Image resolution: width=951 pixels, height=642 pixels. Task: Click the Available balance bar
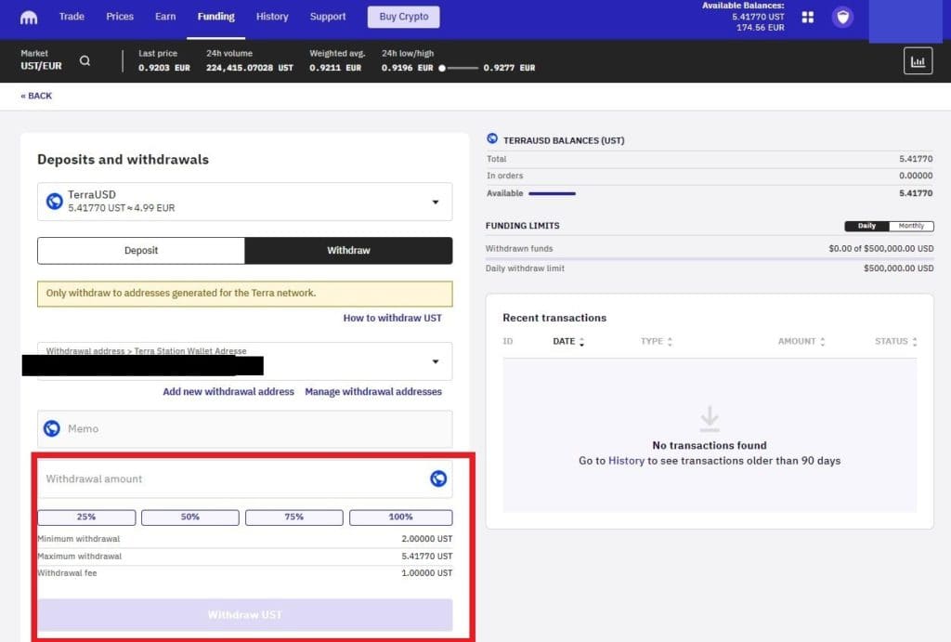point(552,193)
